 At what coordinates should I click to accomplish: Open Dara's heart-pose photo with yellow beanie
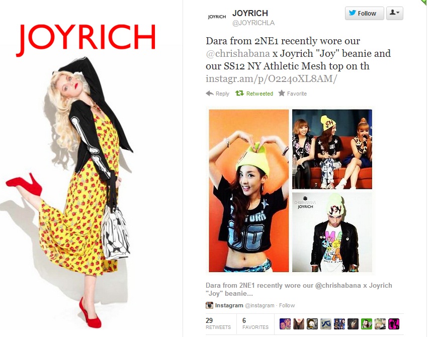click(x=249, y=191)
